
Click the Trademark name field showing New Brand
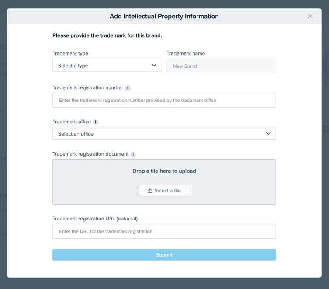pyautogui.click(x=221, y=66)
